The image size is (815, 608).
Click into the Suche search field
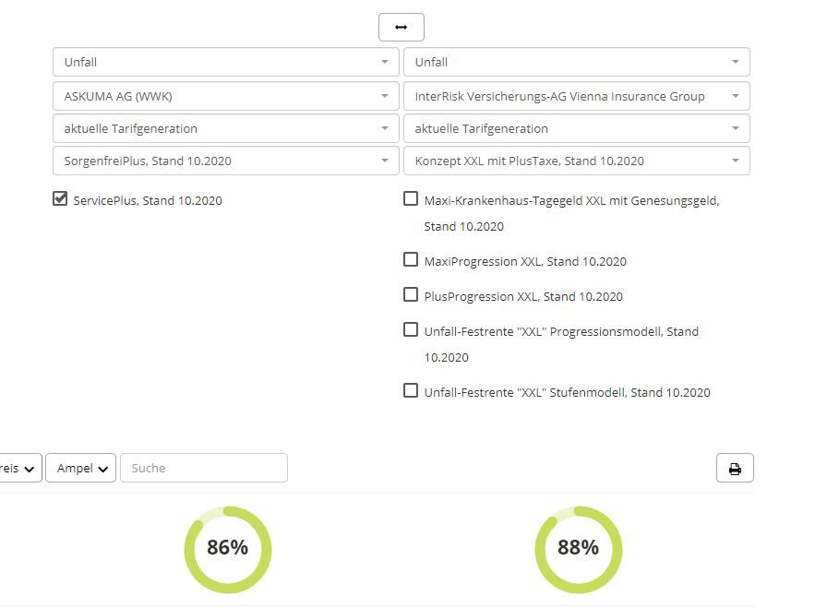point(204,468)
